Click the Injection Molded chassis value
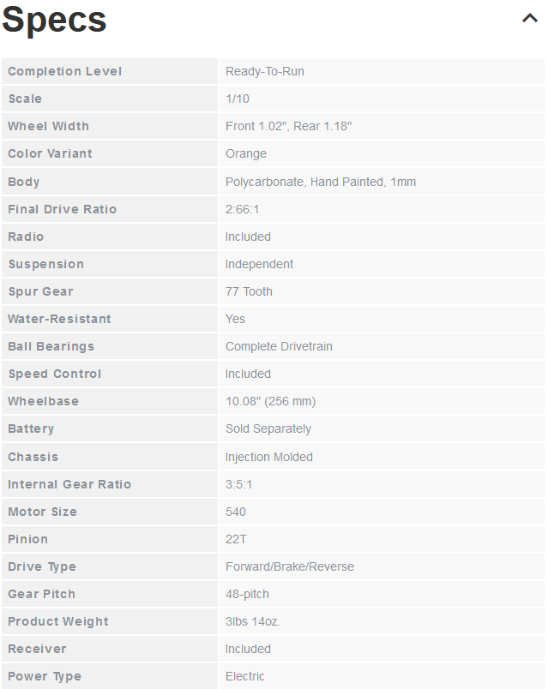The image size is (548, 689). tap(268, 457)
